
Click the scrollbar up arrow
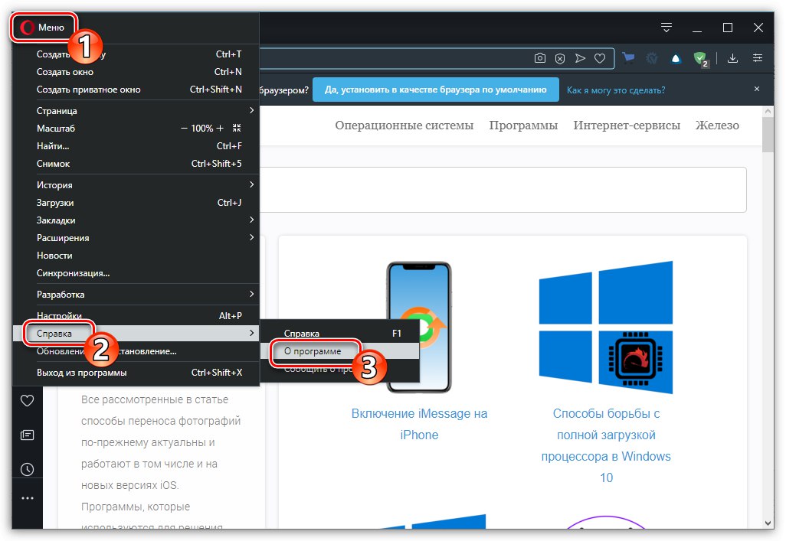point(768,111)
